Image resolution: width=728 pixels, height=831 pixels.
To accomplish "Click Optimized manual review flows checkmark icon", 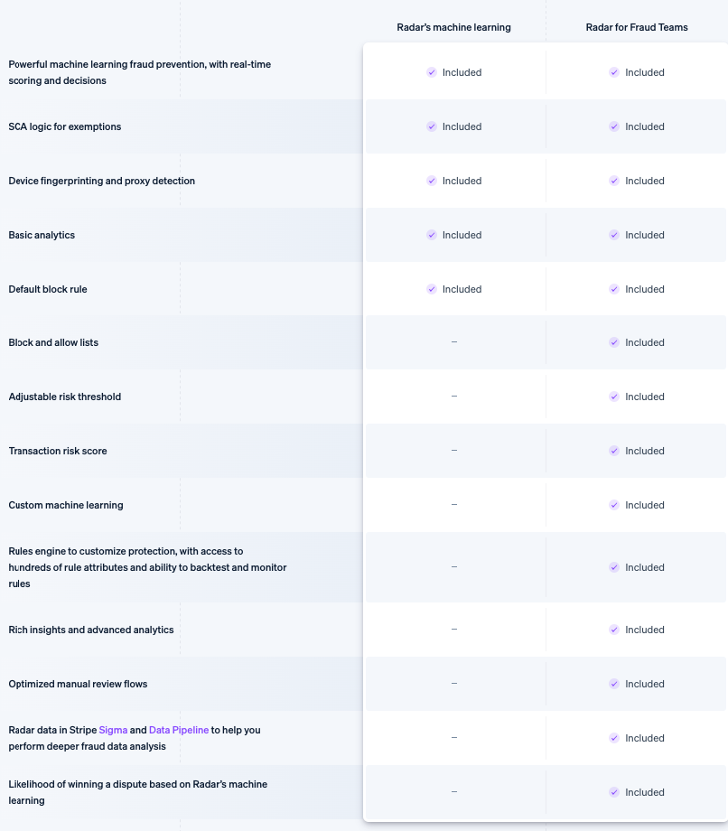I will [x=614, y=684].
